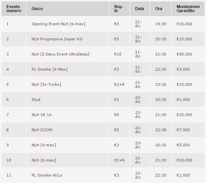This screenshot has height=183, width=206.
Task: Select the NLH ZOOM event
Action: [x=42, y=130]
